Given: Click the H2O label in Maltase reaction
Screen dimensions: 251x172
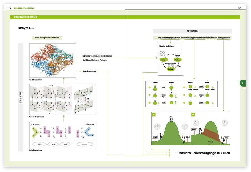Looking at the screenshot, I should pos(179,65).
